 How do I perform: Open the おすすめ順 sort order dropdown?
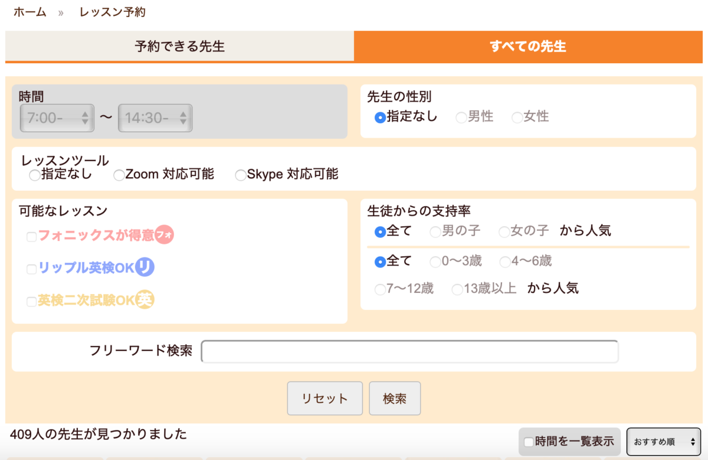663,441
